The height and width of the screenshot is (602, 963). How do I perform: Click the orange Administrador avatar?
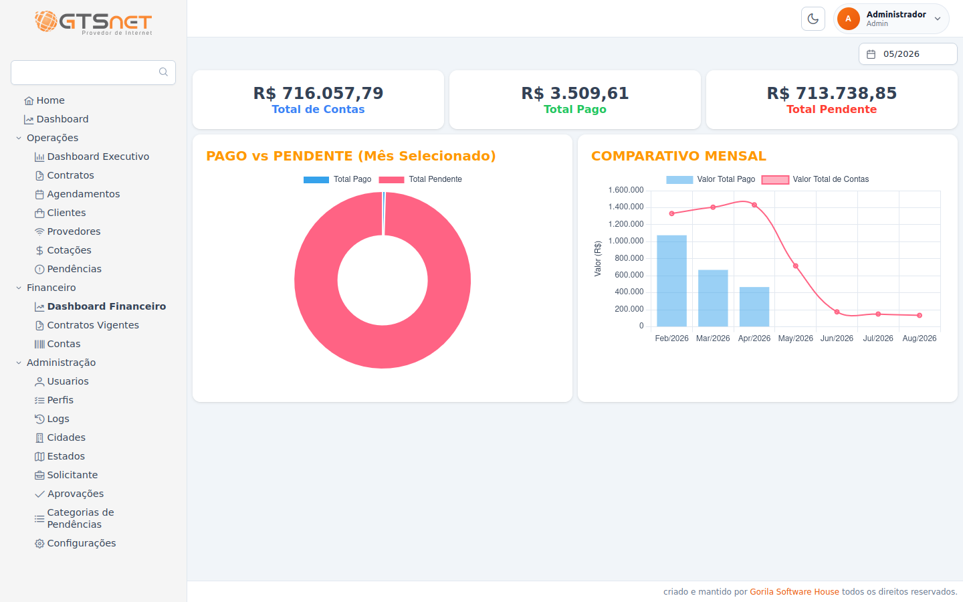tap(849, 19)
